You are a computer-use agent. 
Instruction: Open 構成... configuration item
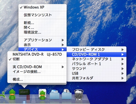pyautogui.click(x=37, y=79)
